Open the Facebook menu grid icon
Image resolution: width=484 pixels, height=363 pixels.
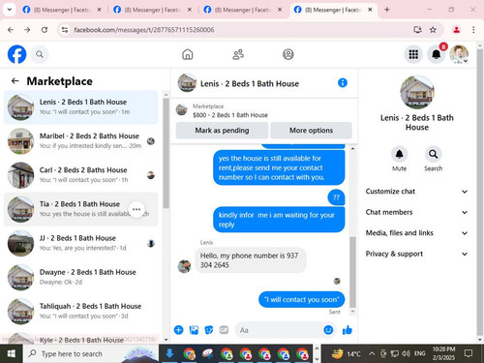coord(413,54)
